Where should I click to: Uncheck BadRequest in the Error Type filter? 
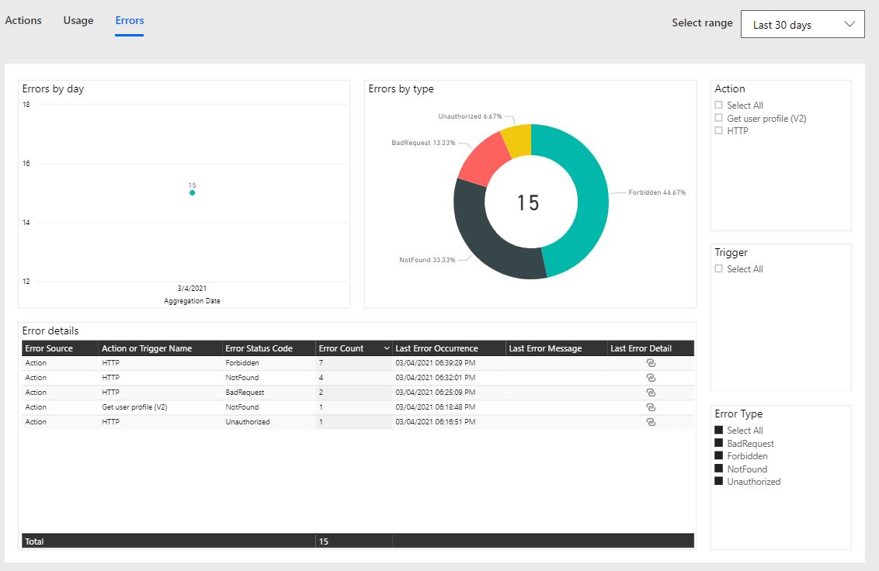718,443
